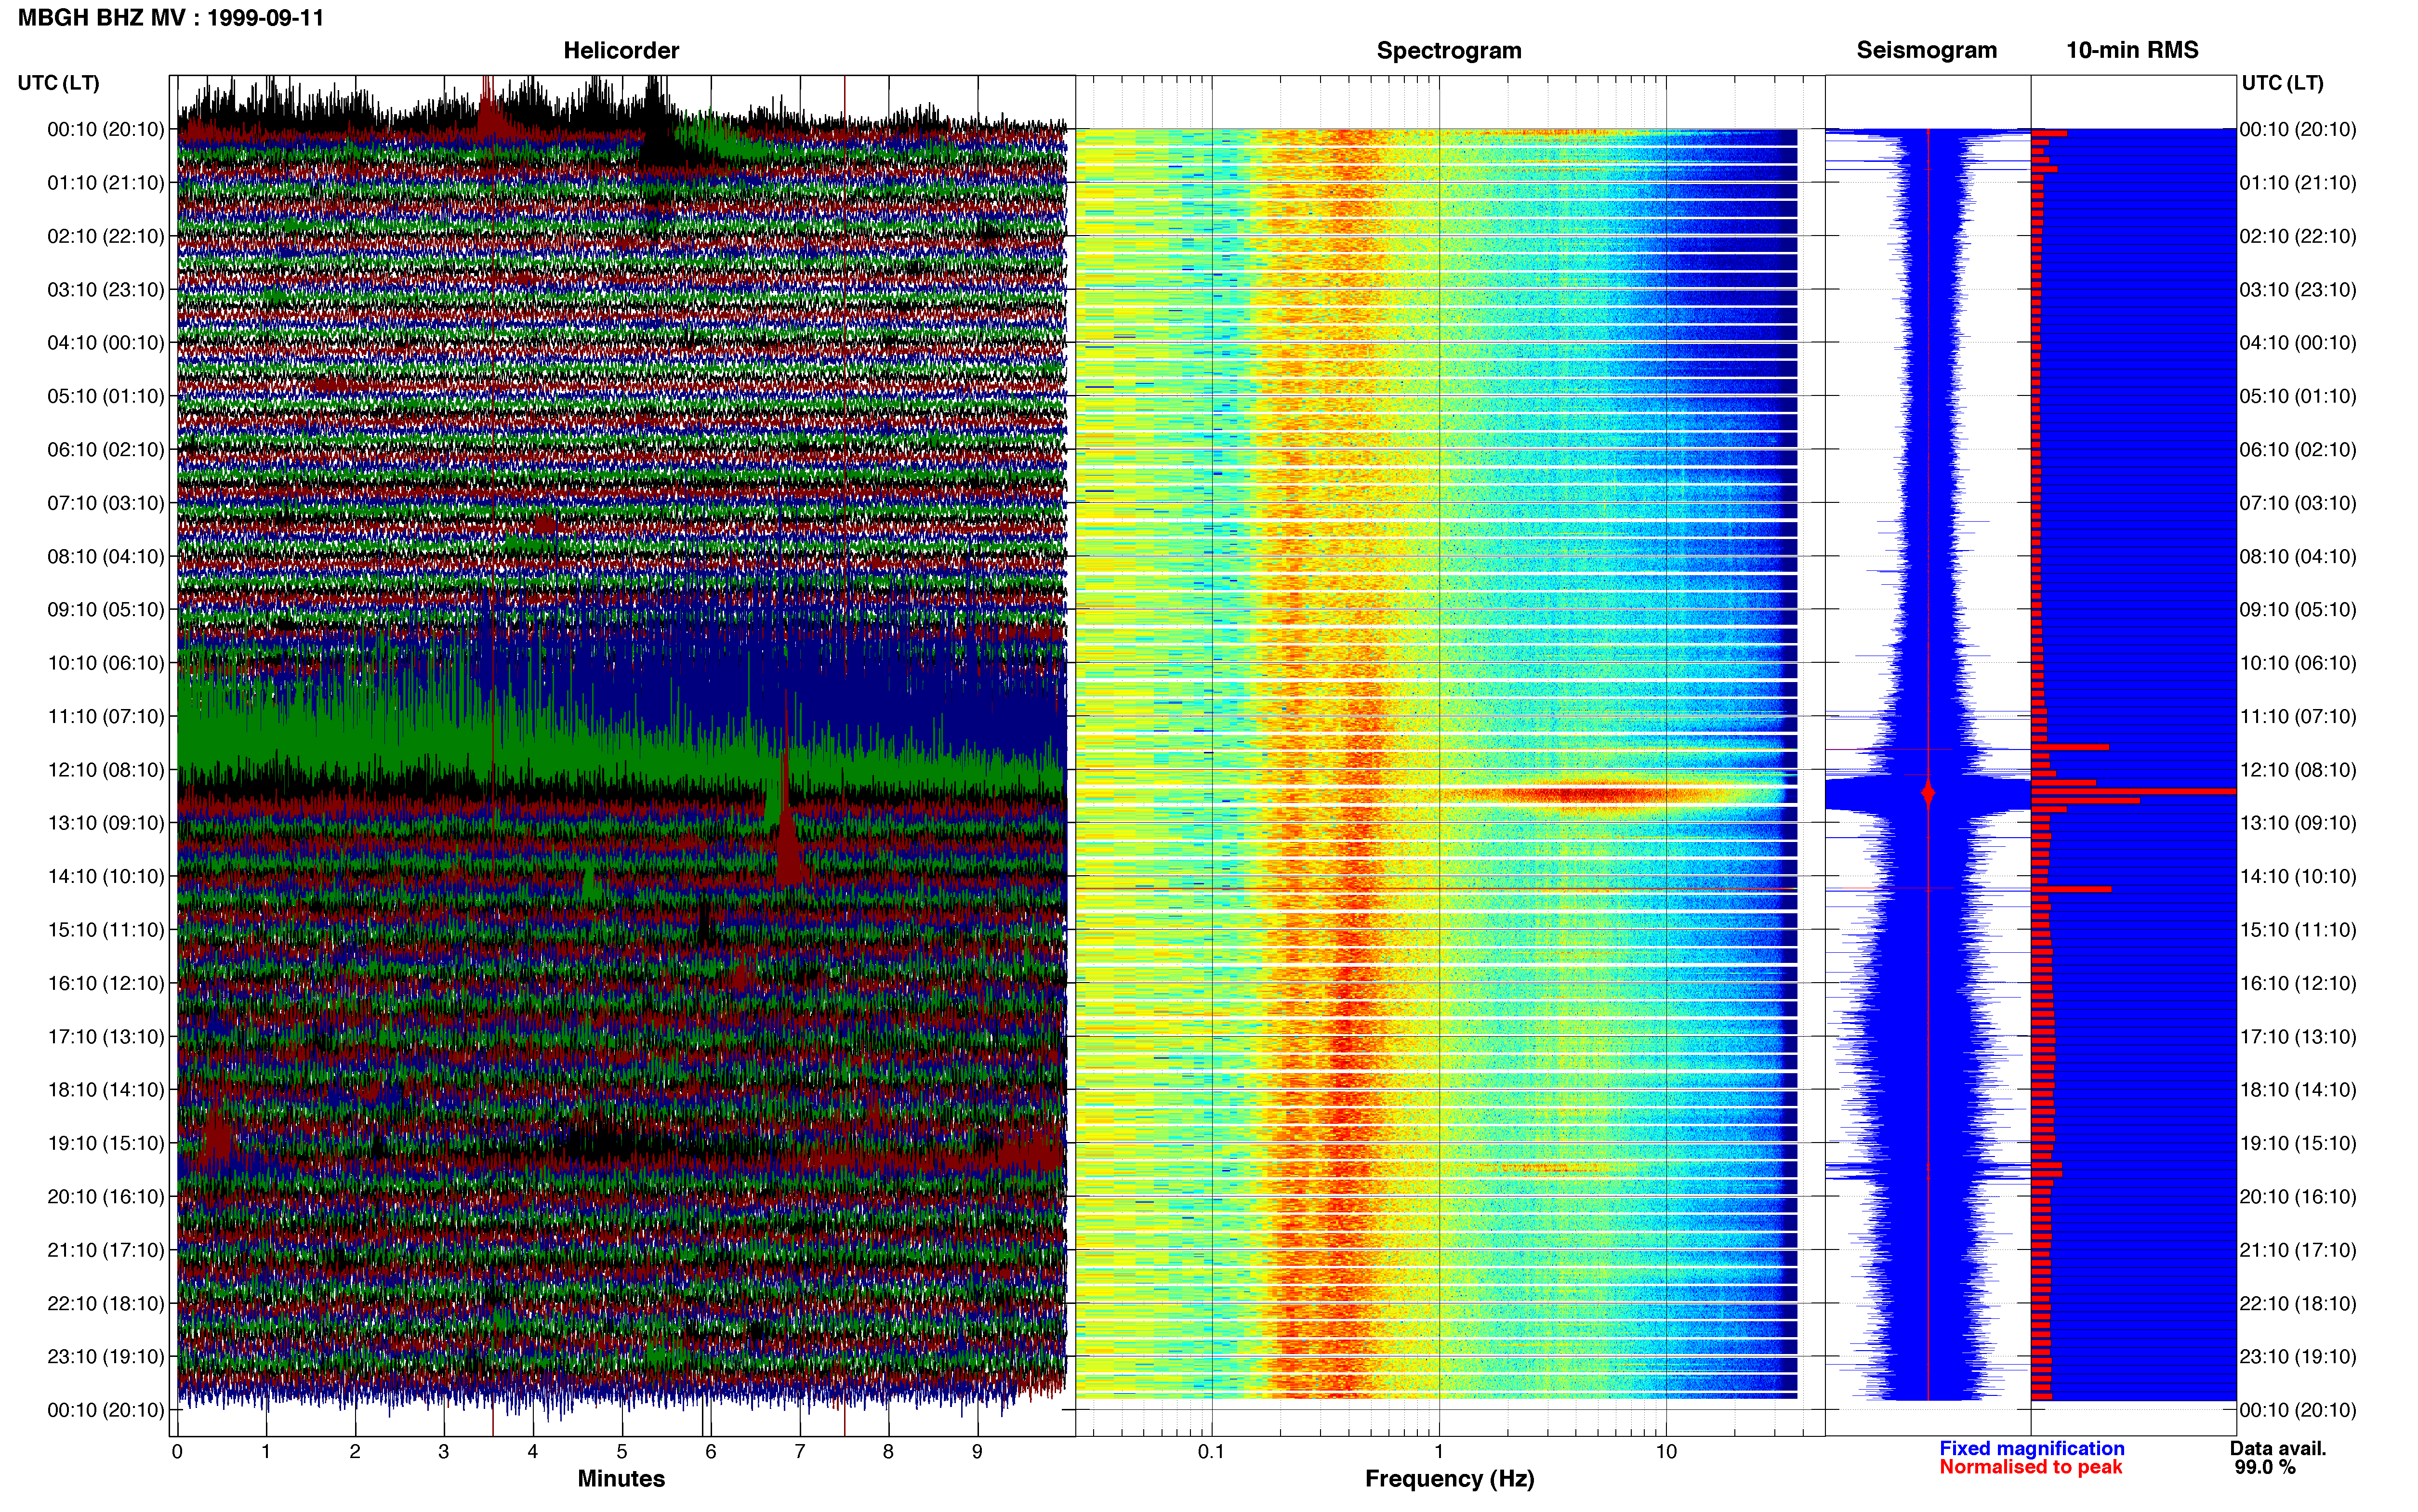Click minute tick 7 on Helicorder axis
2418x1512 pixels.
click(800, 1451)
